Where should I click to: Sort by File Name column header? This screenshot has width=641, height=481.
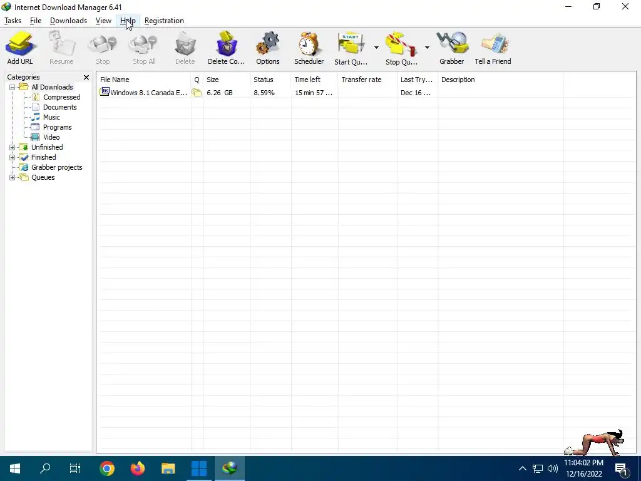click(x=143, y=80)
